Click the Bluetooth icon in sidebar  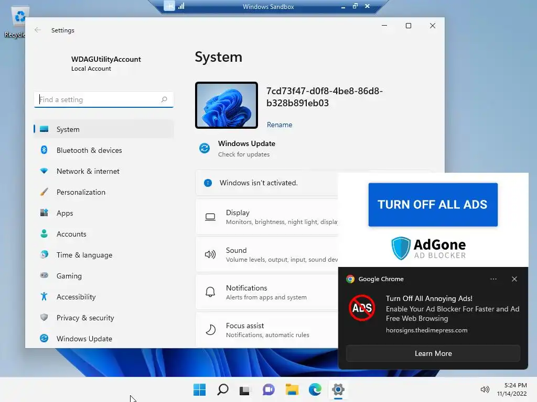[x=44, y=150]
